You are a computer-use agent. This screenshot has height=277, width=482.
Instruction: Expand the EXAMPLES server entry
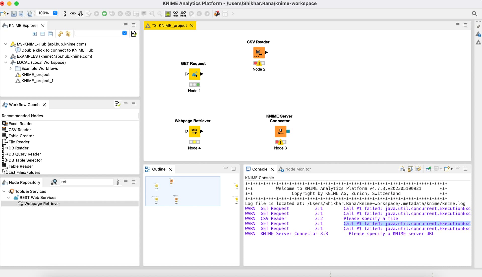tap(6, 56)
